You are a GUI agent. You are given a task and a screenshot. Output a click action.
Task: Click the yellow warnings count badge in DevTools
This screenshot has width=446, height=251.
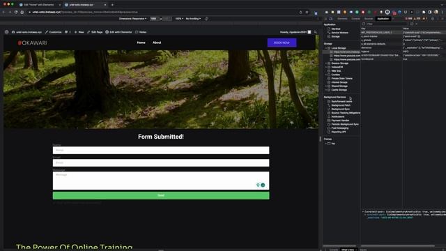(417, 19)
